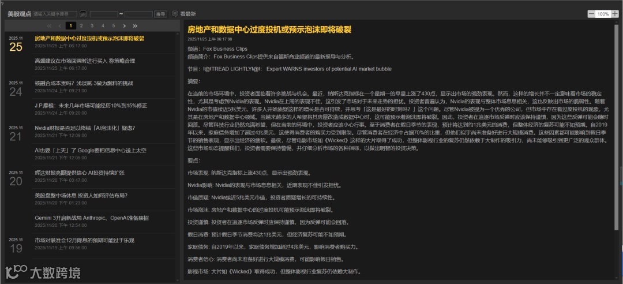
Task: Open article Gemini 3开启新战局
Action: 92,218
